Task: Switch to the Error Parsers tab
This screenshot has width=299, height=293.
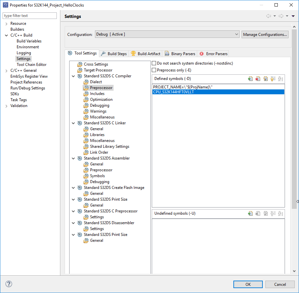Action: click(x=213, y=54)
